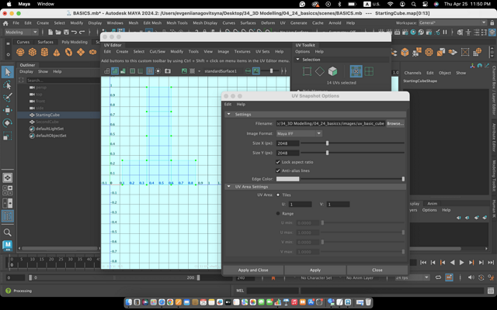Open the Mesh Tools menu in main menu bar
The image size is (497, 310).
(177, 22)
